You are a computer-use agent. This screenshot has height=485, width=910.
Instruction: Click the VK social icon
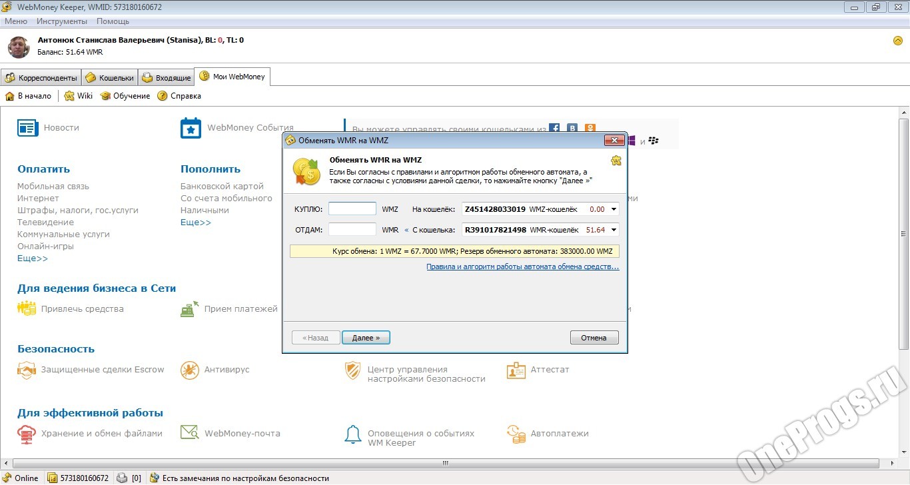[x=572, y=129]
